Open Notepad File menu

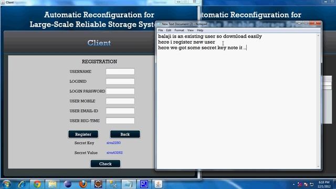[161, 30]
